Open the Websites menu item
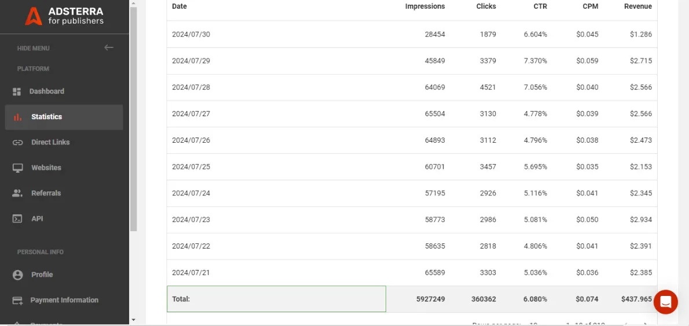 click(46, 168)
